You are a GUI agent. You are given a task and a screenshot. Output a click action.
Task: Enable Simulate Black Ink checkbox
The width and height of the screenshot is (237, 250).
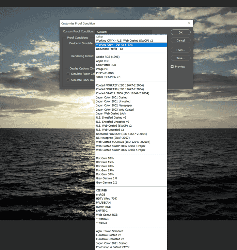point(68,80)
